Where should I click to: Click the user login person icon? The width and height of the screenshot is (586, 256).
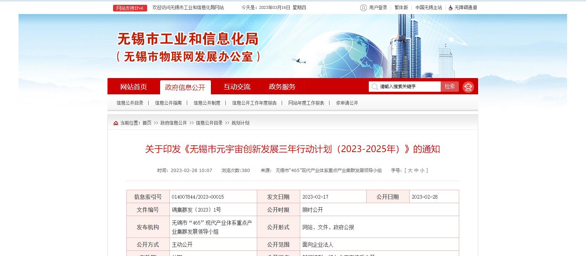coord(363,8)
